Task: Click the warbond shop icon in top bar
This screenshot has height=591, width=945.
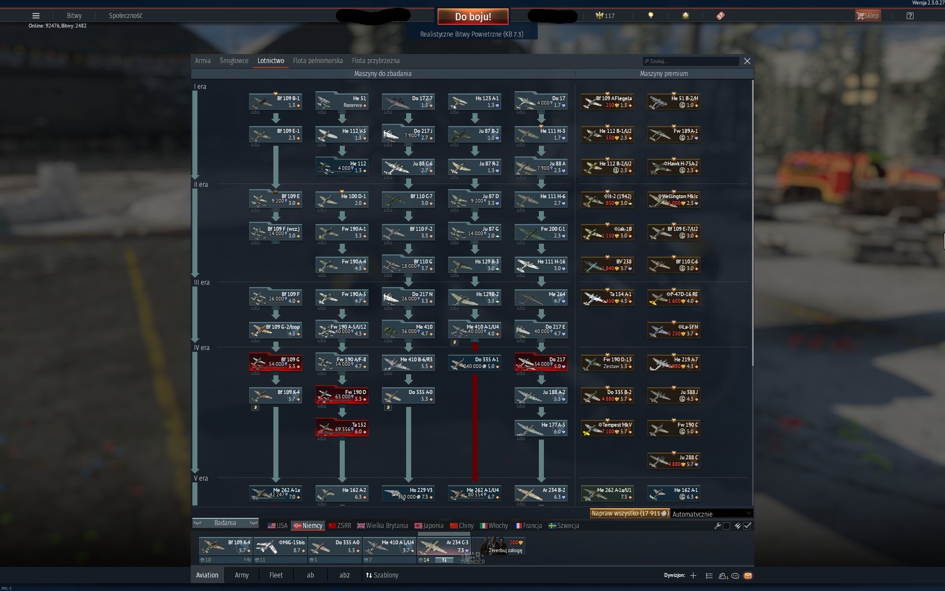Action: (x=685, y=16)
